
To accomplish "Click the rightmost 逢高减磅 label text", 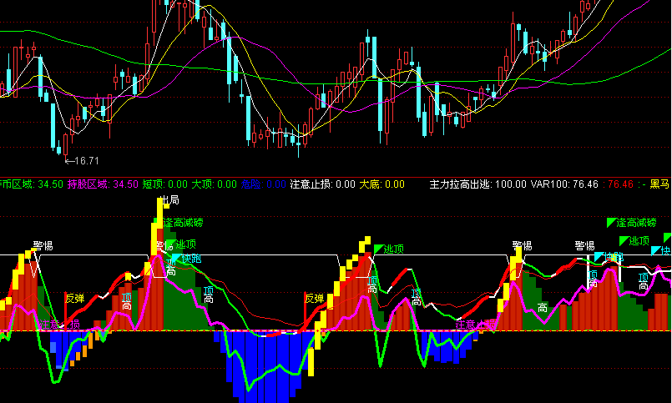I will tap(636, 223).
